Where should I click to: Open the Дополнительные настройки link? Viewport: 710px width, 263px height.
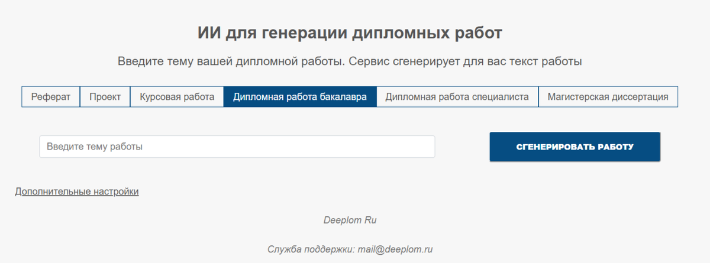(77, 191)
